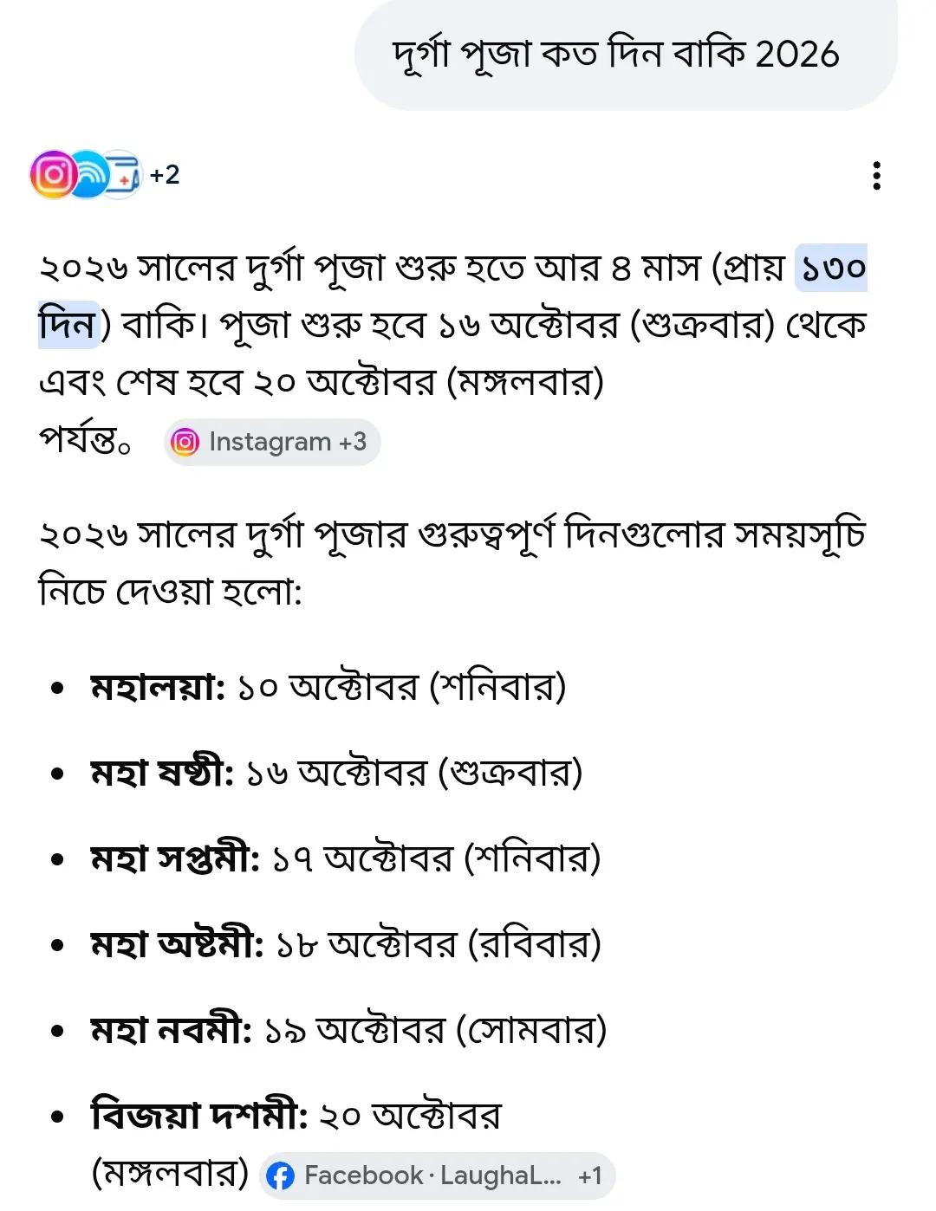
Task: Select the মহালয়া list item
Action: [328, 687]
